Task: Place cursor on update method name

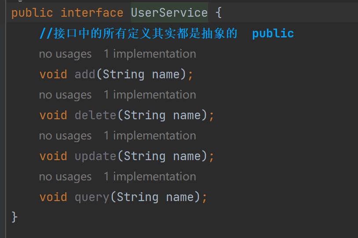Action: pyautogui.click(x=95, y=156)
